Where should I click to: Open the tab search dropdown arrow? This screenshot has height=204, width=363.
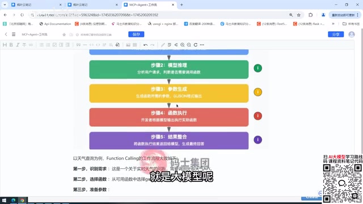(5, 5)
